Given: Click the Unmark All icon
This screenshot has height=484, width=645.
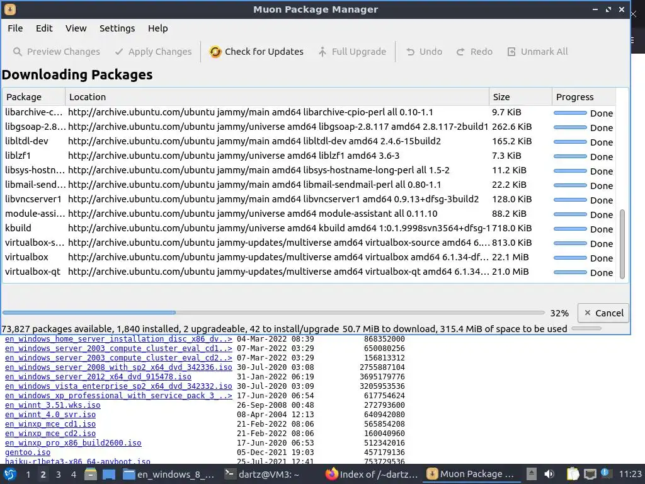Looking at the screenshot, I should [x=511, y=52].
